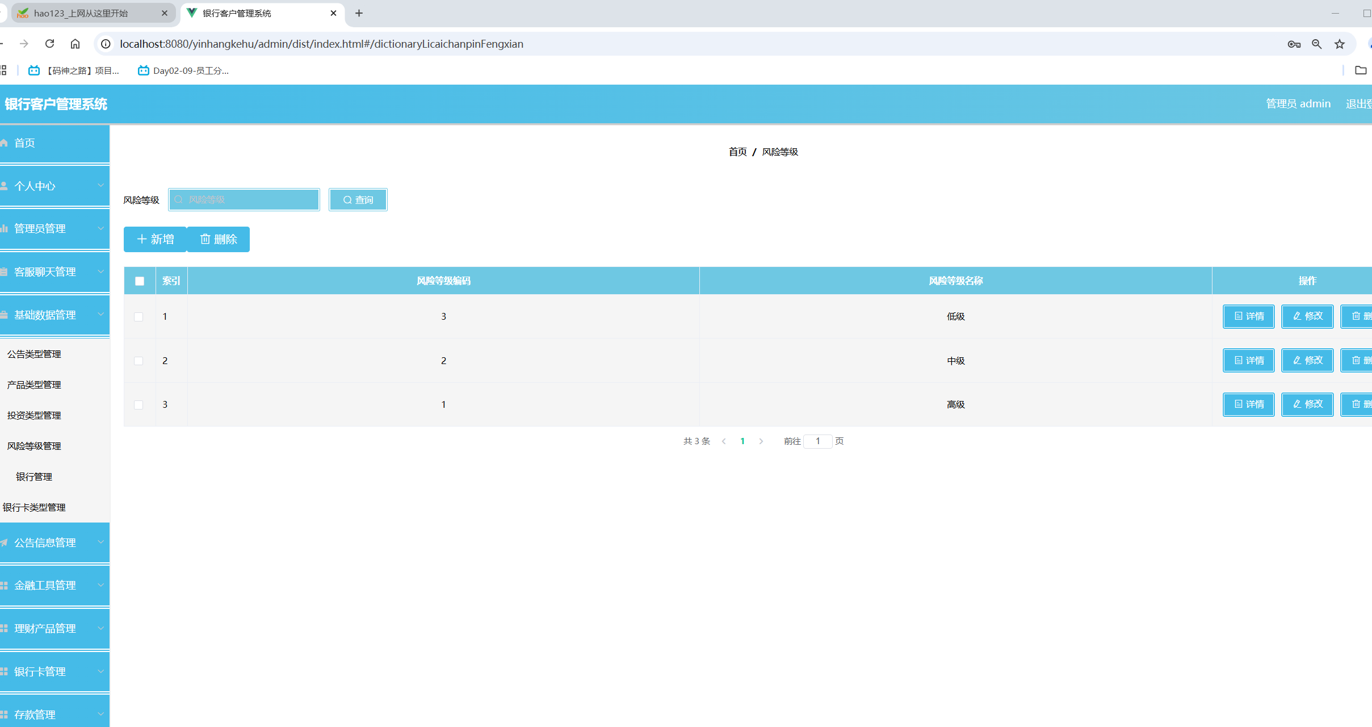Click the 风险等级编码 column header
Screen dimensions: 1372x727
[443, 281]
